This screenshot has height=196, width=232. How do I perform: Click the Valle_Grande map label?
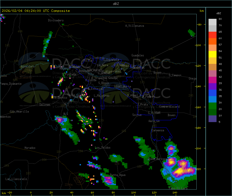pos(77,95)
